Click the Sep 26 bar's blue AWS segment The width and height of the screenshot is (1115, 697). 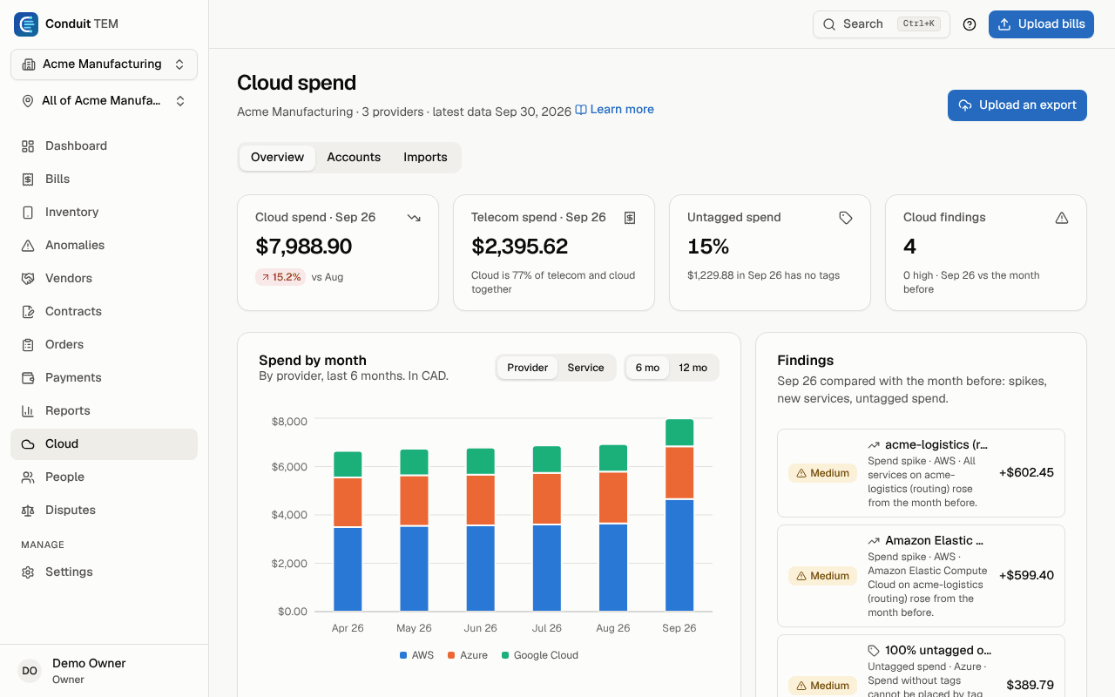(679, 556)
